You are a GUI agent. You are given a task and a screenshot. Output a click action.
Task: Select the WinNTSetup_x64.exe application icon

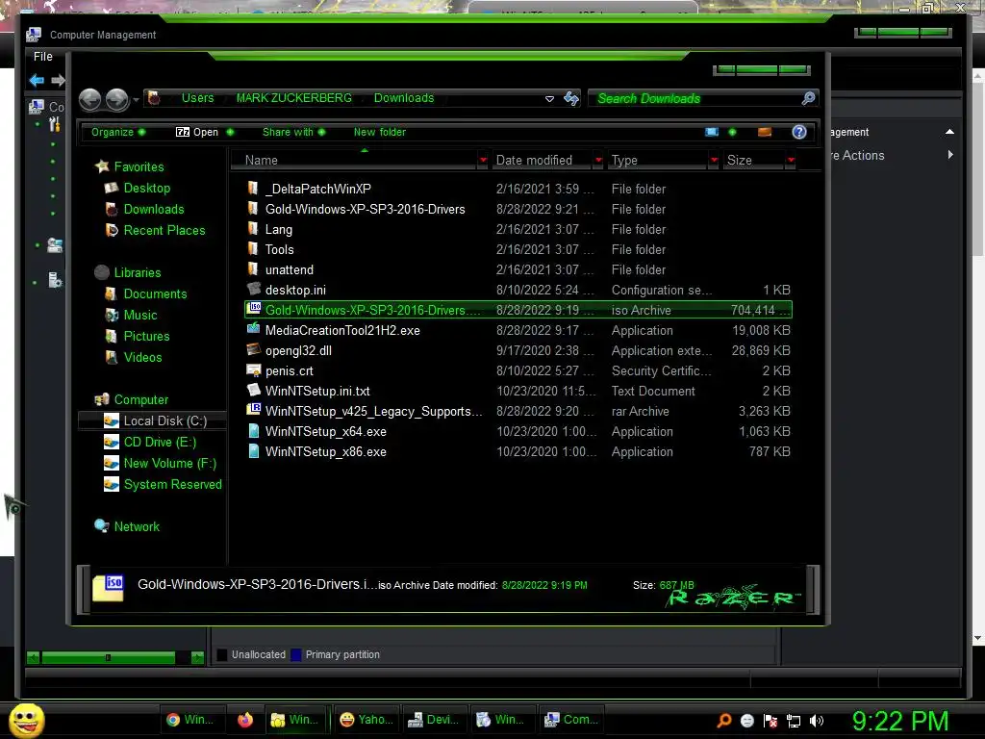click(x=253, y=431)
